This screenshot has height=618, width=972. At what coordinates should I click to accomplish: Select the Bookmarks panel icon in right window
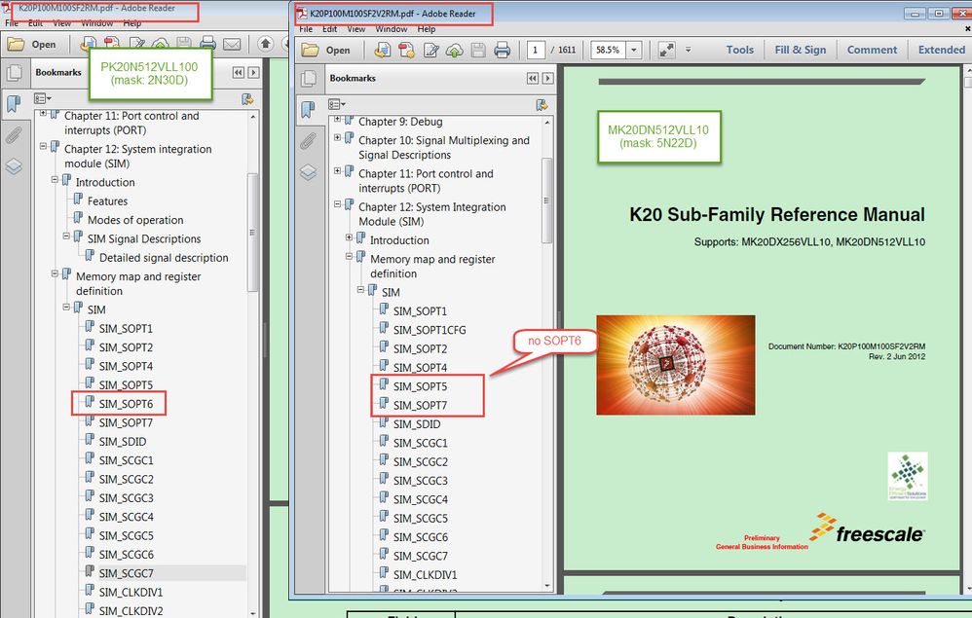point(308,110)
